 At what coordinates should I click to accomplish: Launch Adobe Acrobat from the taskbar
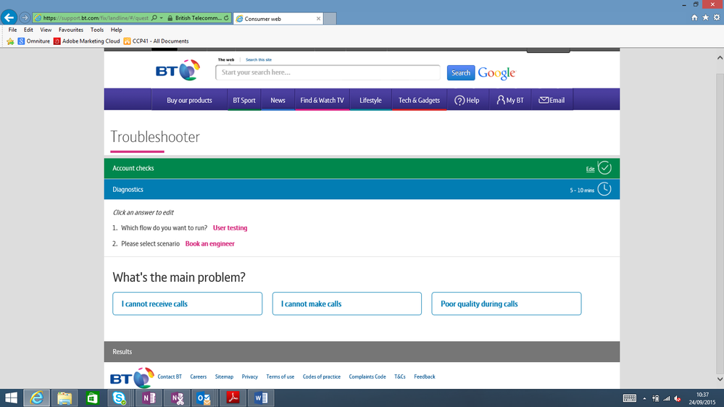pos(233,398)
